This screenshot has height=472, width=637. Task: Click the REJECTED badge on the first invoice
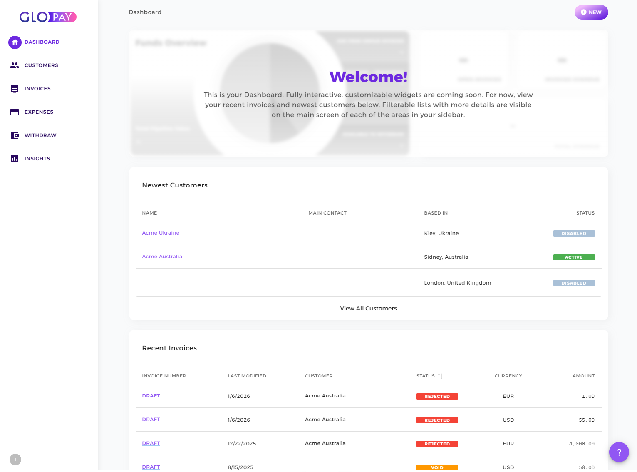click(x=437, y=396)
